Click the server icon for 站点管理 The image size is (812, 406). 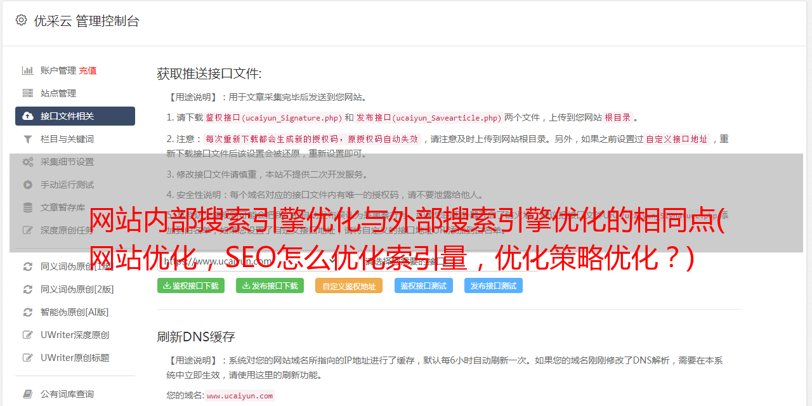(28, 93)
